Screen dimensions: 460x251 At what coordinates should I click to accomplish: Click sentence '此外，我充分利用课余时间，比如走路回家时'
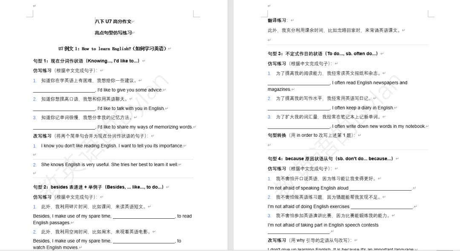tap(314, 30)
